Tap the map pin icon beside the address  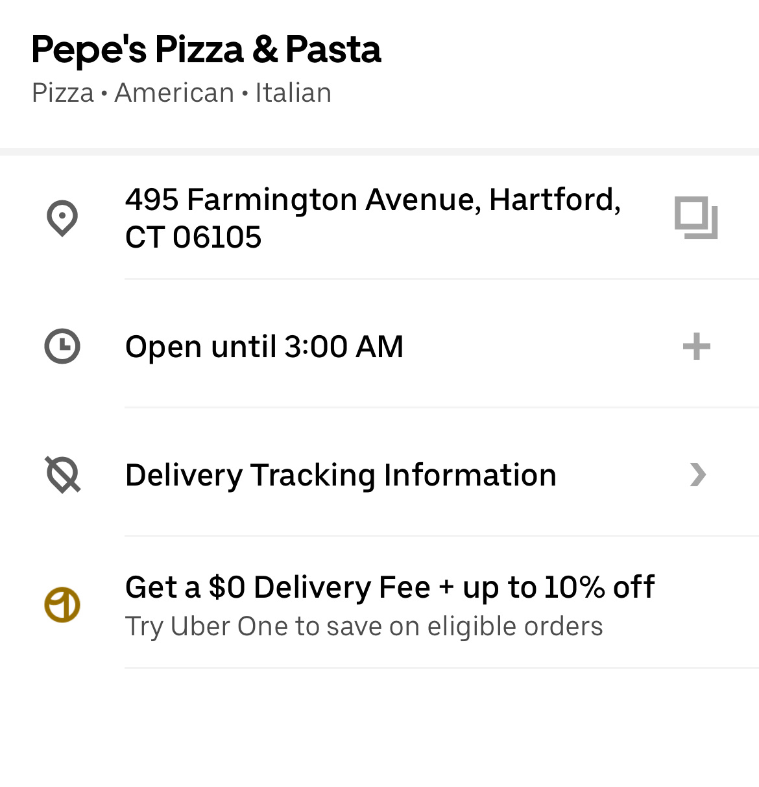pos(62,218)
